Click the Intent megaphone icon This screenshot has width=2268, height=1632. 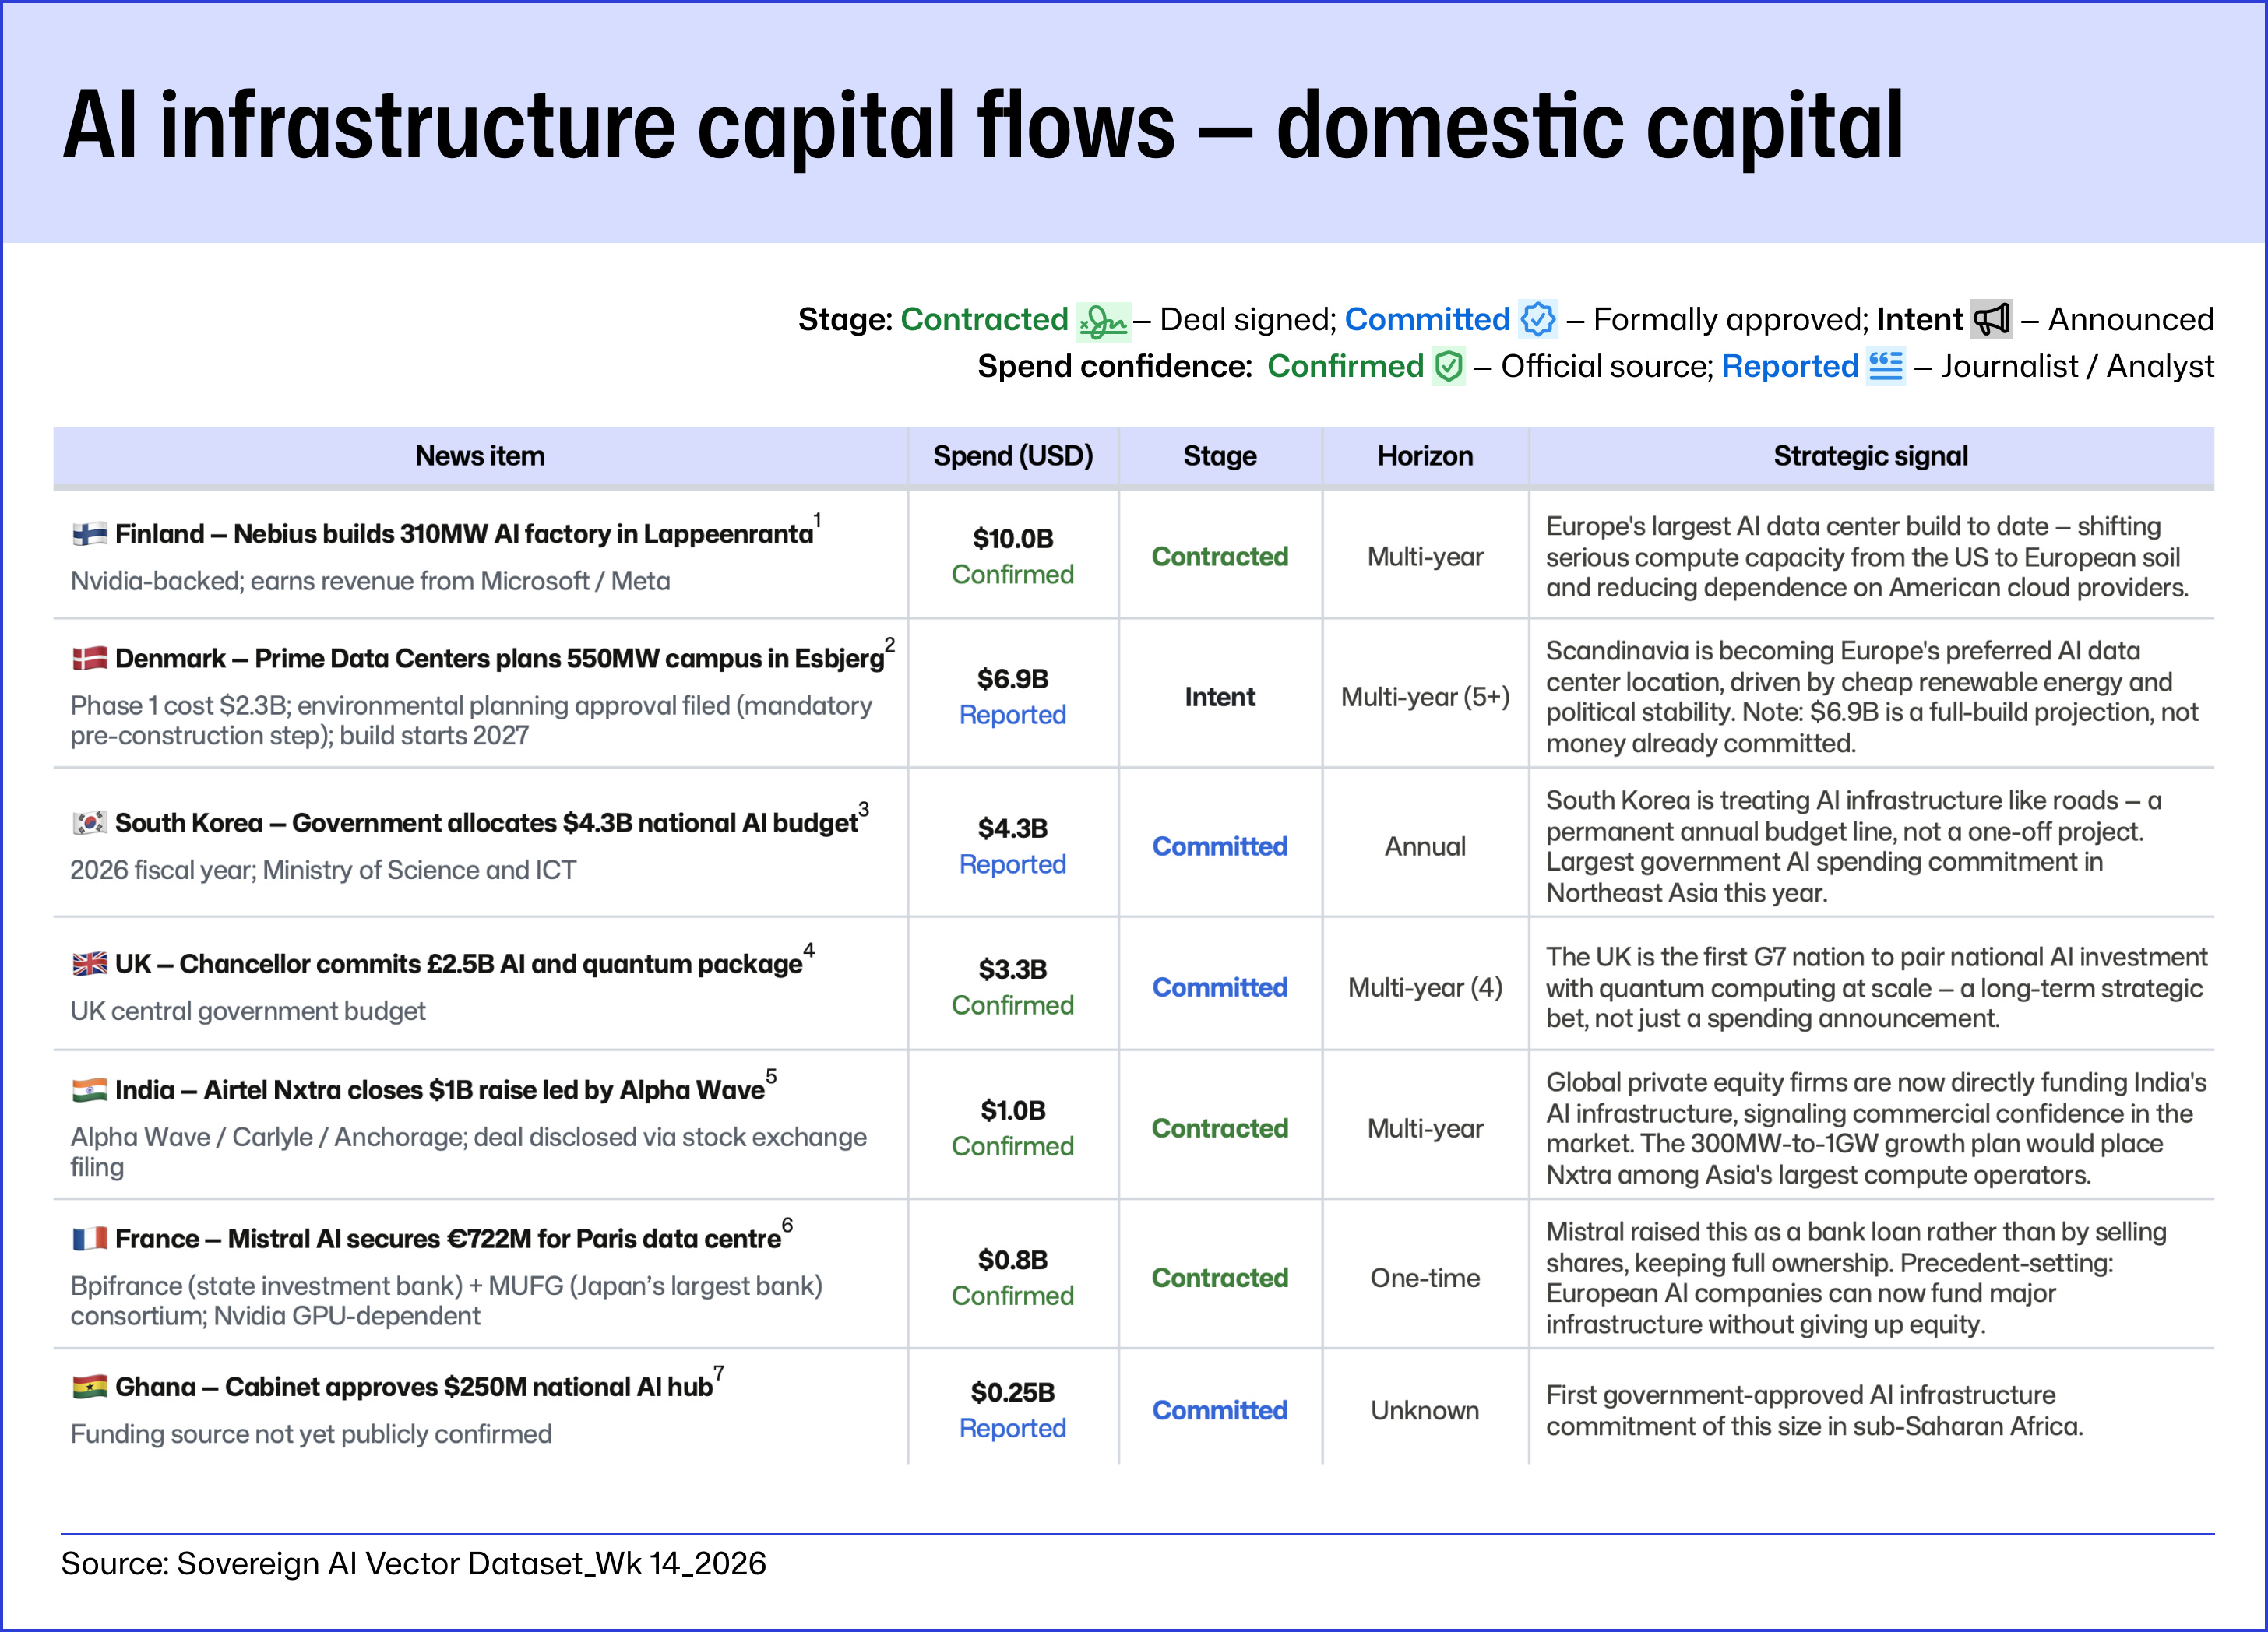(x=1991, y=320)
